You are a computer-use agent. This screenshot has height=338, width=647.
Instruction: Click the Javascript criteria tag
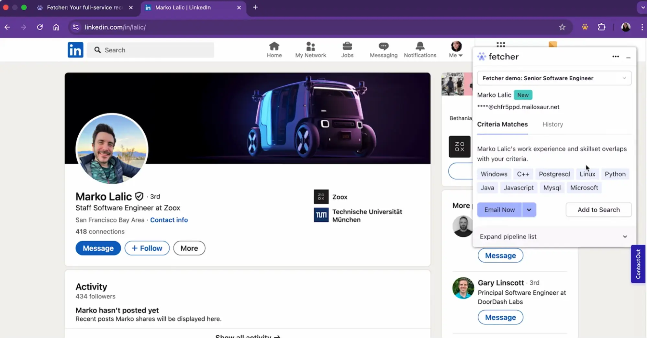point(519,188)
